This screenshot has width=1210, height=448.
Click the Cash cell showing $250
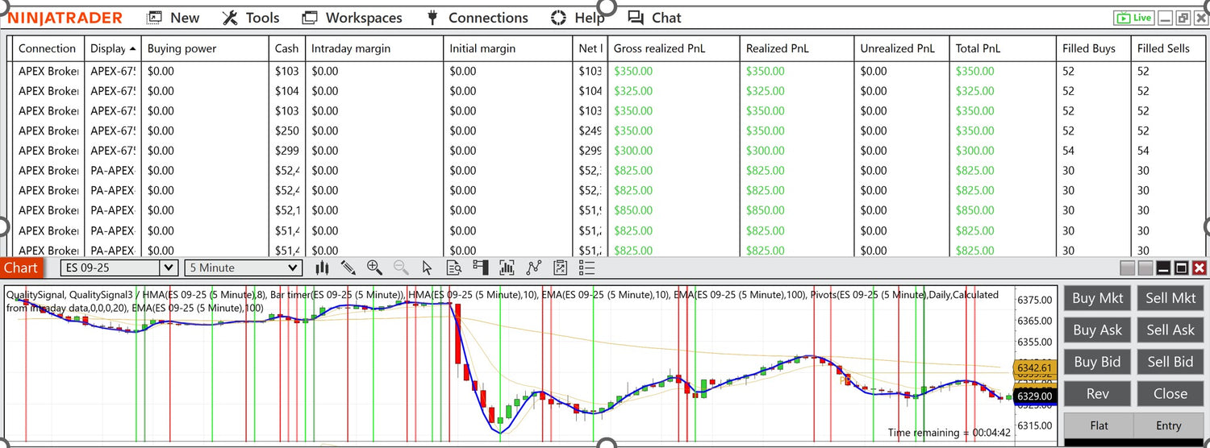[x=286, y=131]
